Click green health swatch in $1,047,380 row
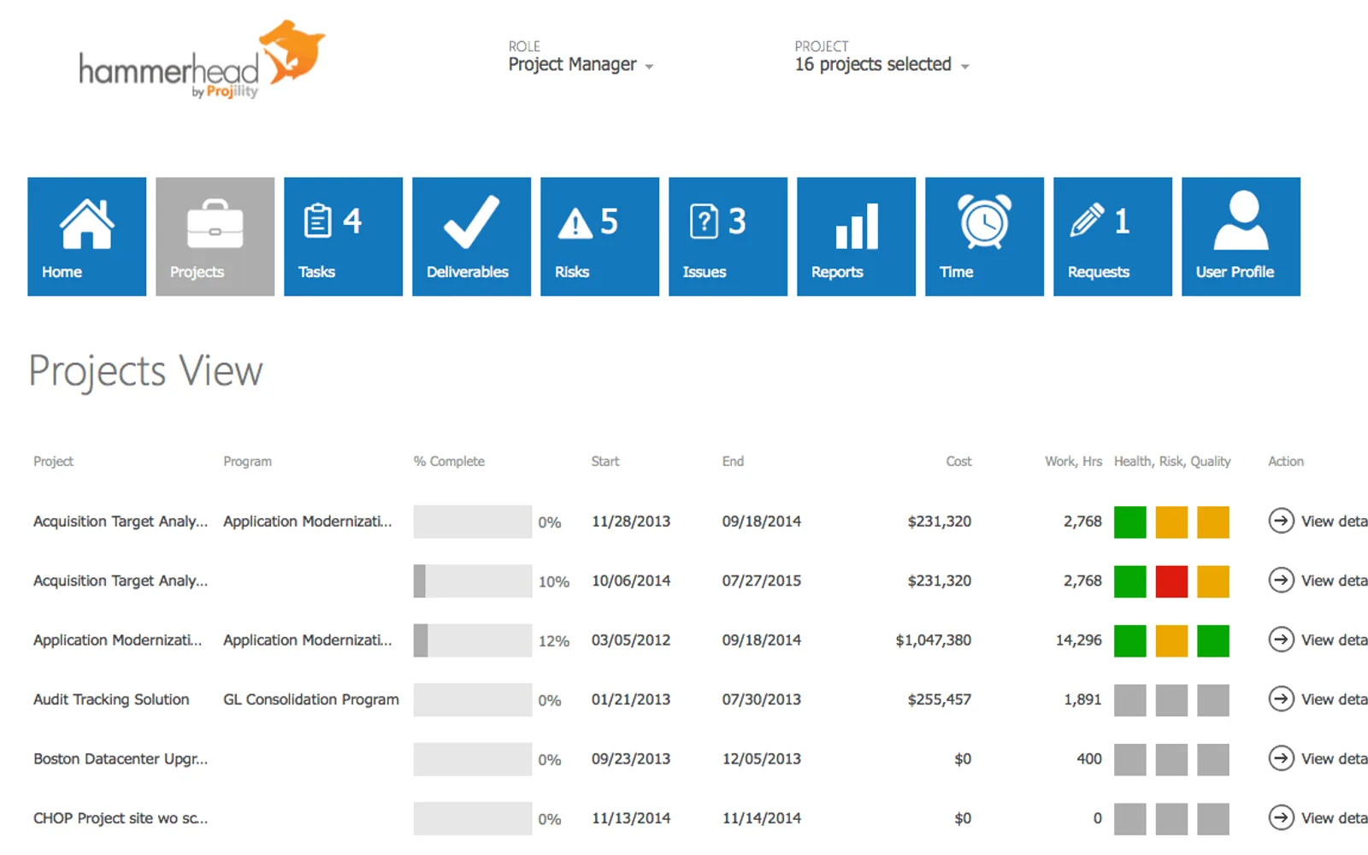 pos(1130,640)
